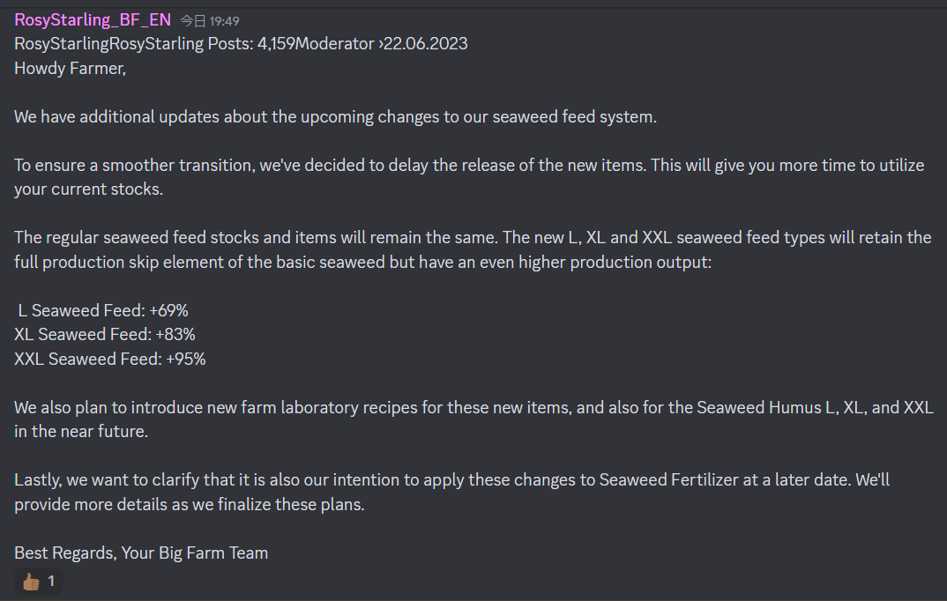The image size is (947, 601).
Task: Click the thumbs-up reaction emoji
Action: (x=31, y=582)
